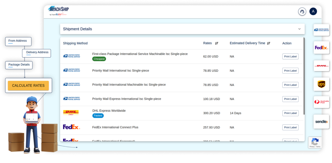Click the 300.20 USD rate

[211, 113]
